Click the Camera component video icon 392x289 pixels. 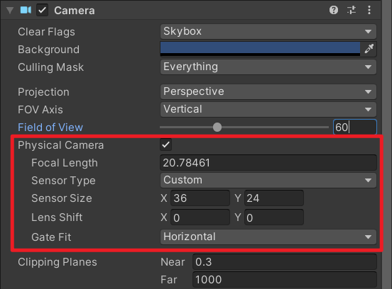pos(26,10)
